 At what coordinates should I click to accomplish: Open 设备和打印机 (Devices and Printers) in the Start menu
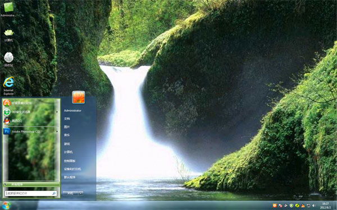click(72, 169)
